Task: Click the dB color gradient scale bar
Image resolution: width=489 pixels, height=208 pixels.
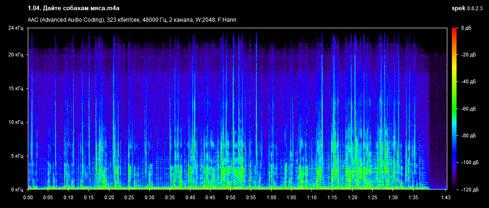Action: pos(454,109)
